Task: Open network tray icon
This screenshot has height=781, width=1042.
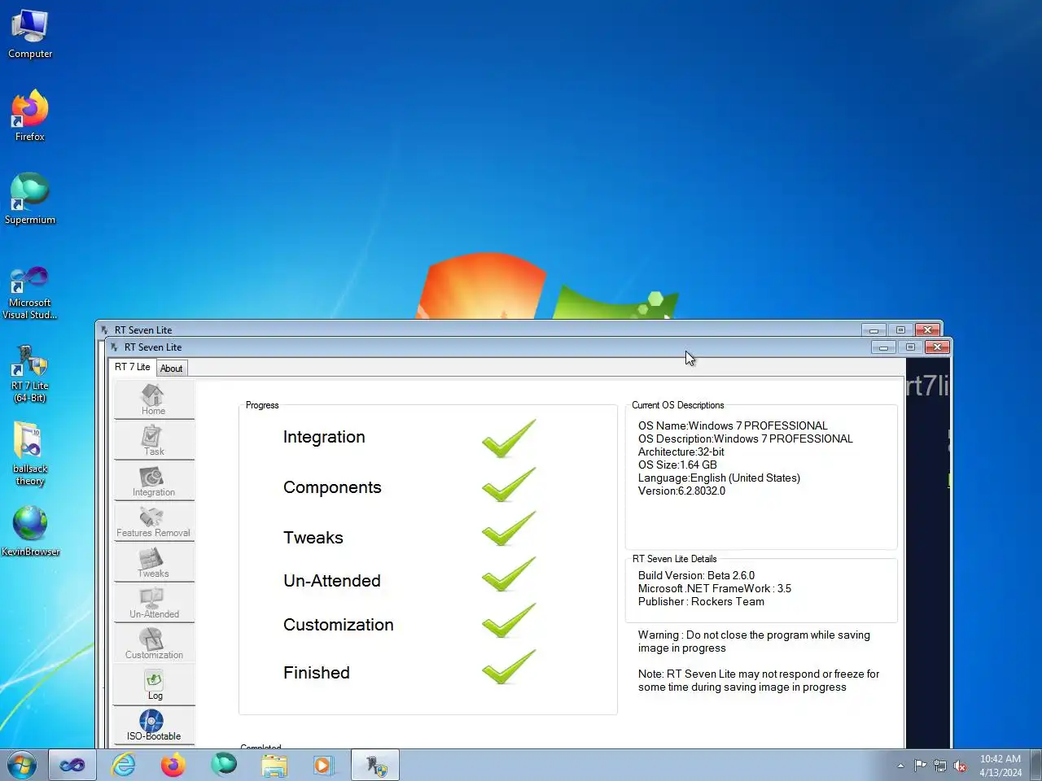Action: 940,766
